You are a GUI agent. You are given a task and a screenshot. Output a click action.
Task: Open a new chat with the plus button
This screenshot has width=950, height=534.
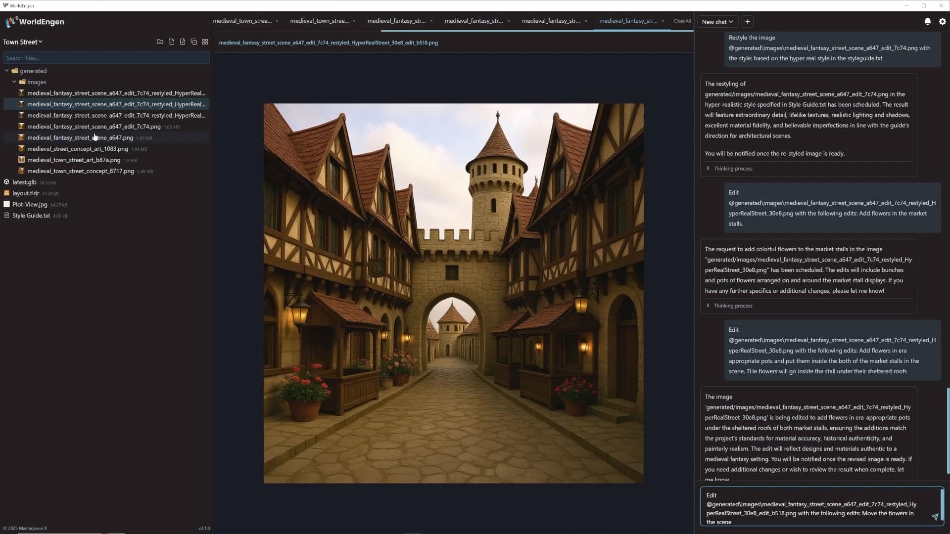click(747, 21)
